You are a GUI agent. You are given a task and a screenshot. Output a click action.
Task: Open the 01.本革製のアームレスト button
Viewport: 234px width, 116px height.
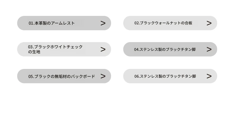[64, 23]
